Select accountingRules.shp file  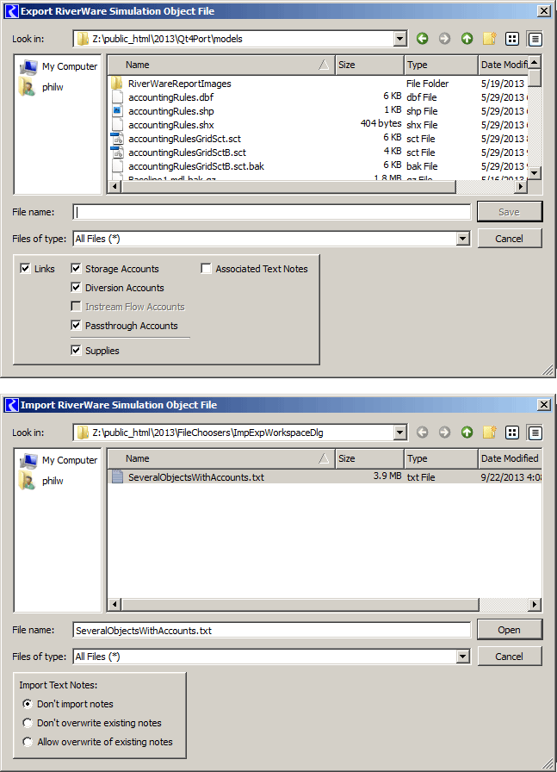point(170,111)
